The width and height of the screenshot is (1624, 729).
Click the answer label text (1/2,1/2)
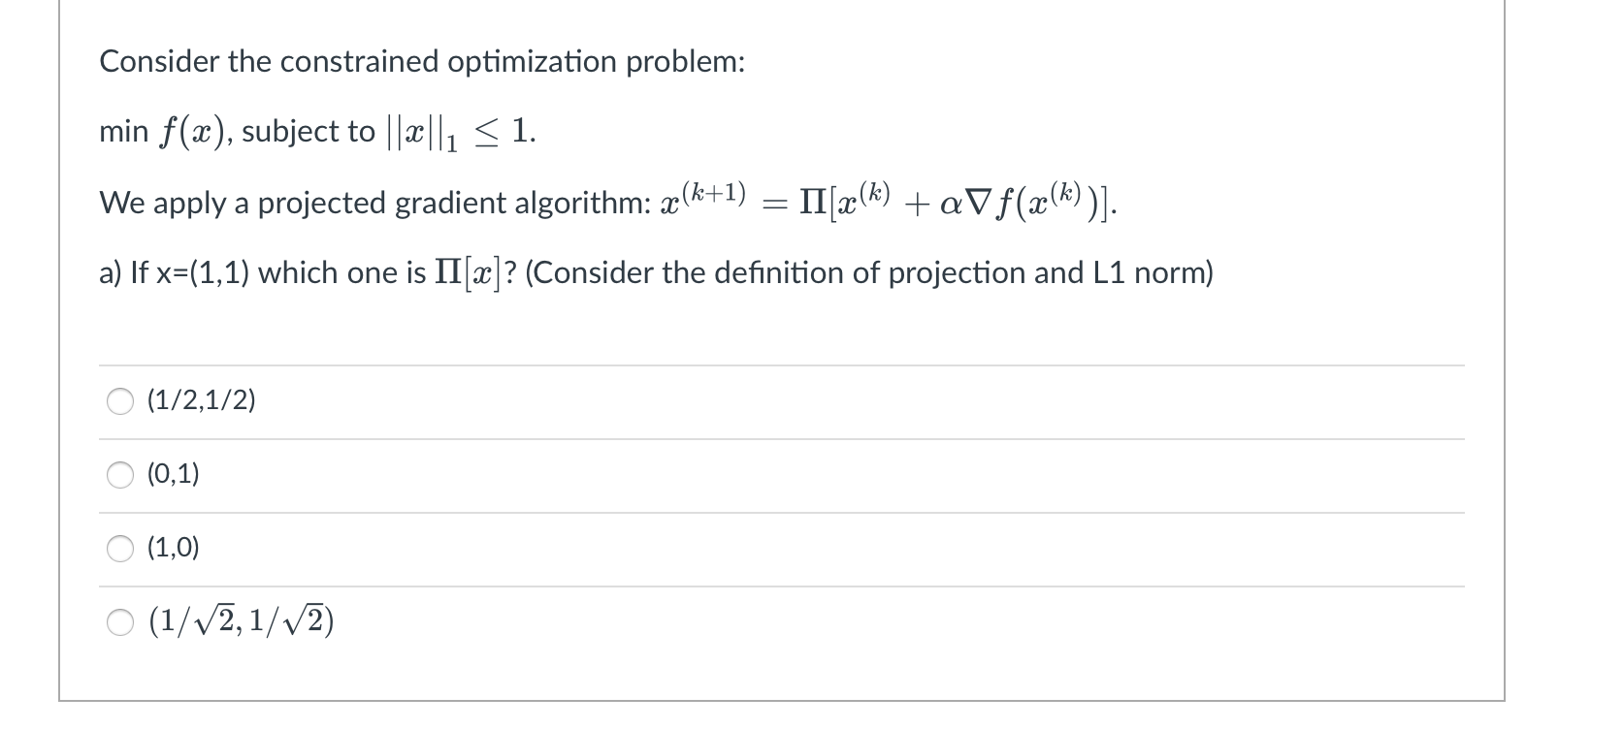click(200, 401)
